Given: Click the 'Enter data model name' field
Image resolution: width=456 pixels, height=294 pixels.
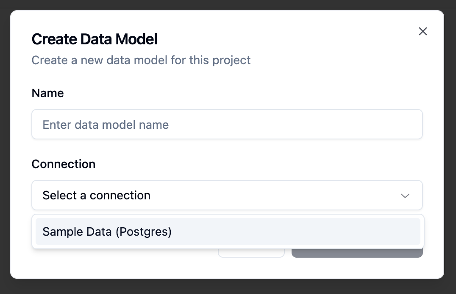Looking at the screenshot, I should coord(227,124).
